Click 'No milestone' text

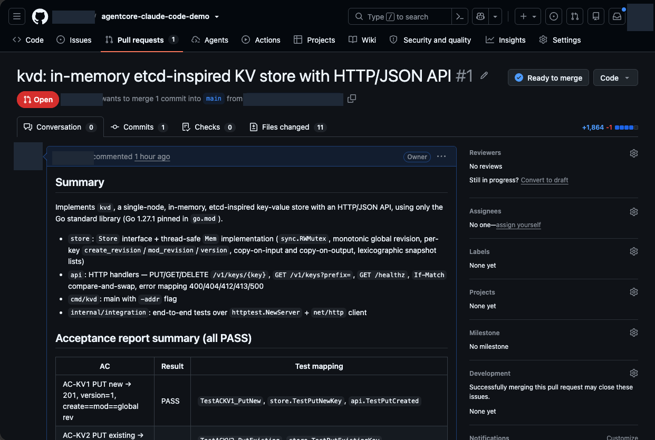[489, 347]
